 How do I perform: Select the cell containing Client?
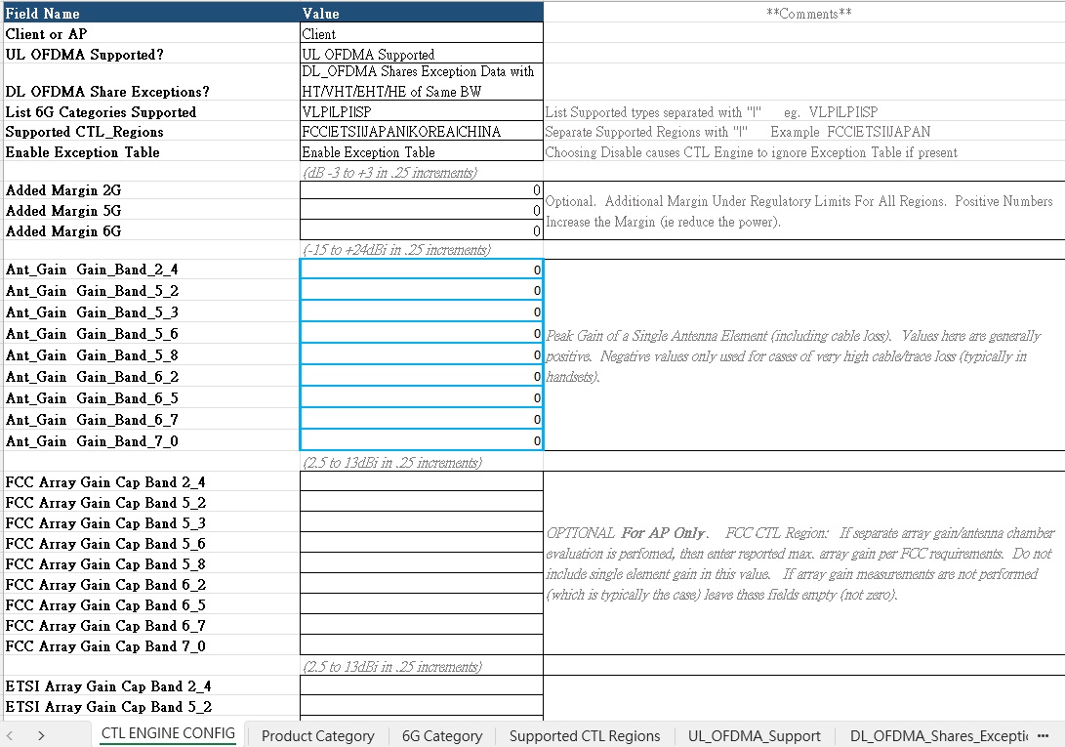coord(420,32)
